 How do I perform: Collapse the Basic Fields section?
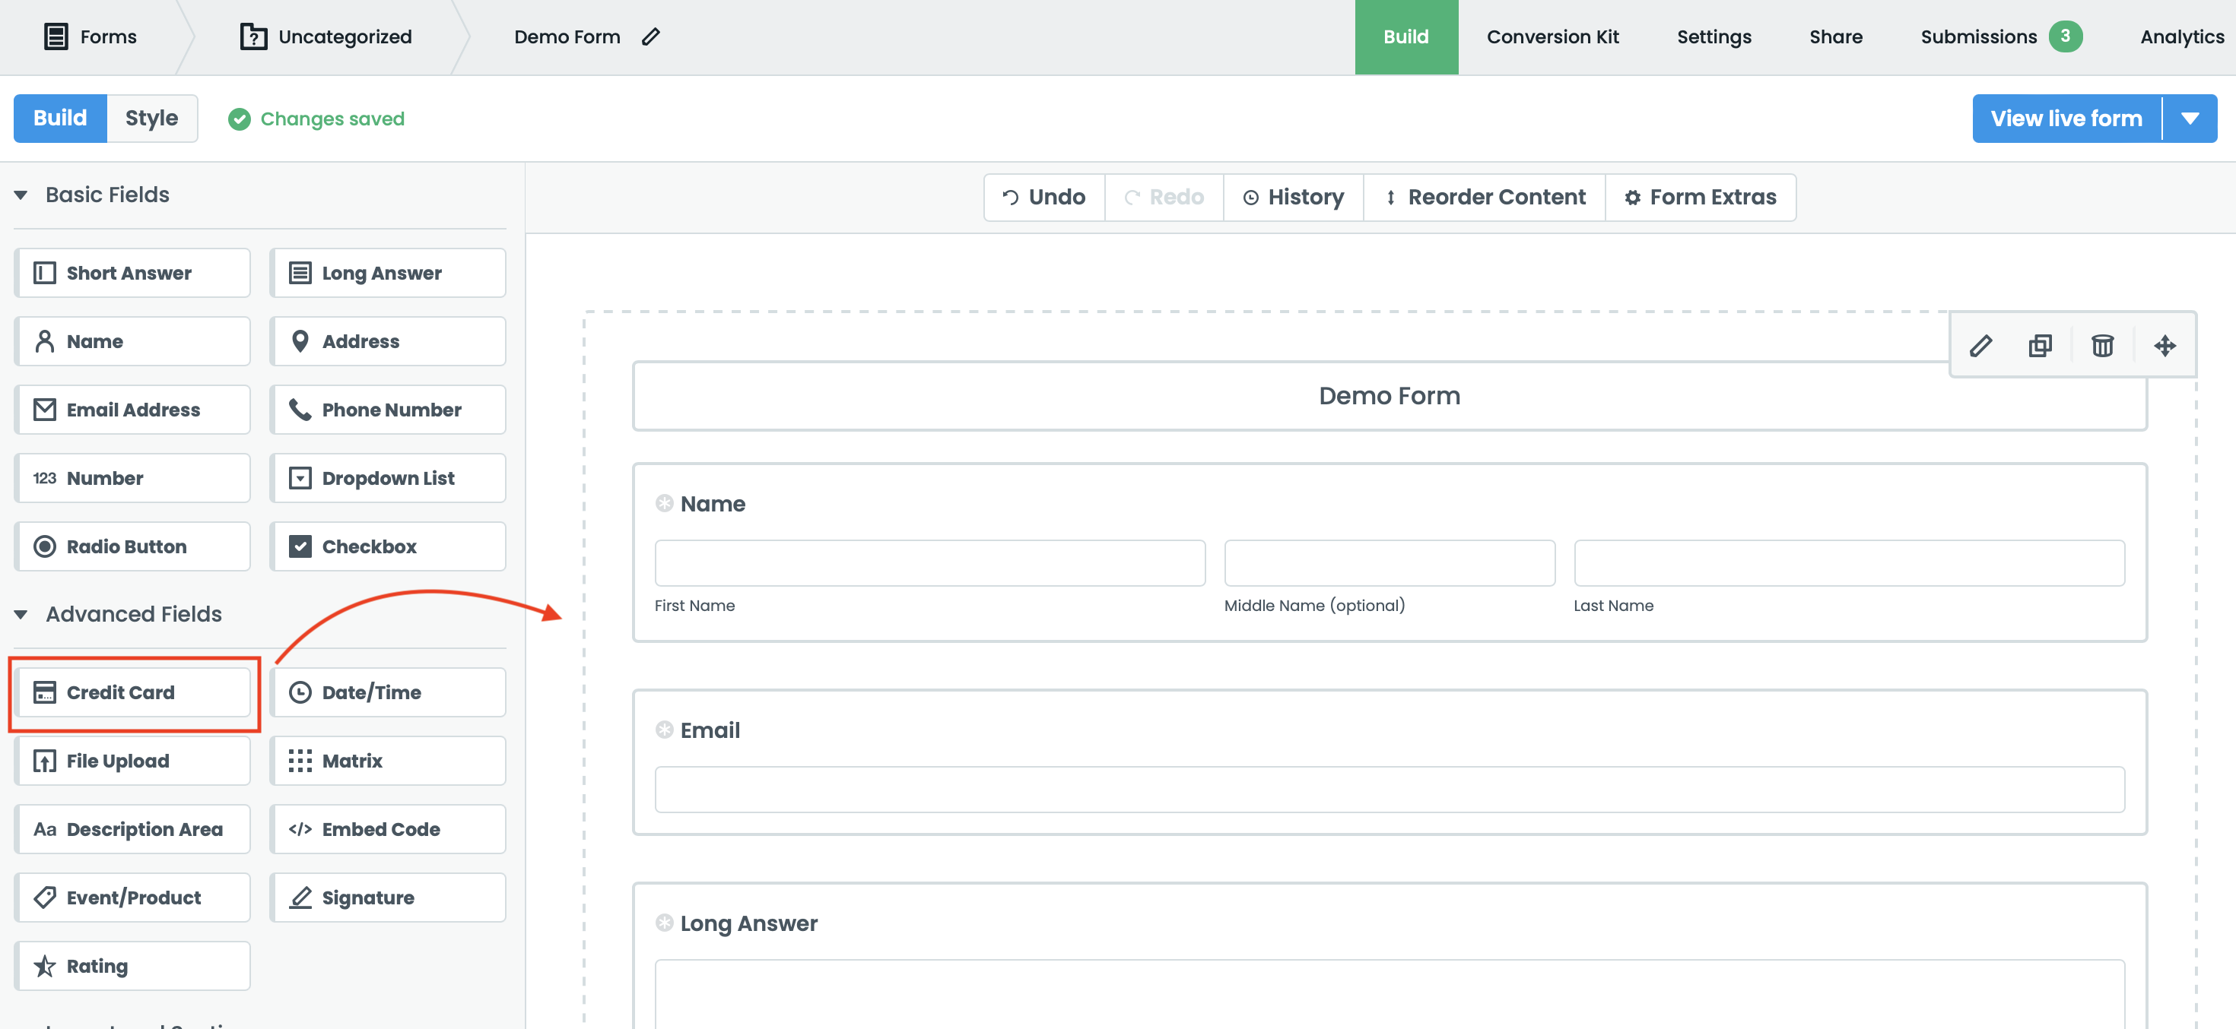21,195
